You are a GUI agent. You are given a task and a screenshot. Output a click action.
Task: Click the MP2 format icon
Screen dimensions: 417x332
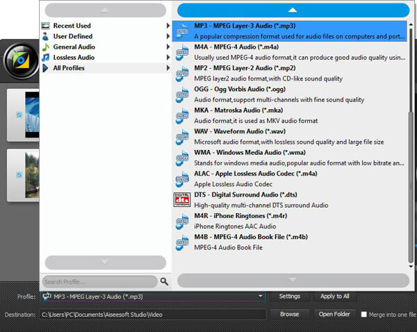coord(182,73)
